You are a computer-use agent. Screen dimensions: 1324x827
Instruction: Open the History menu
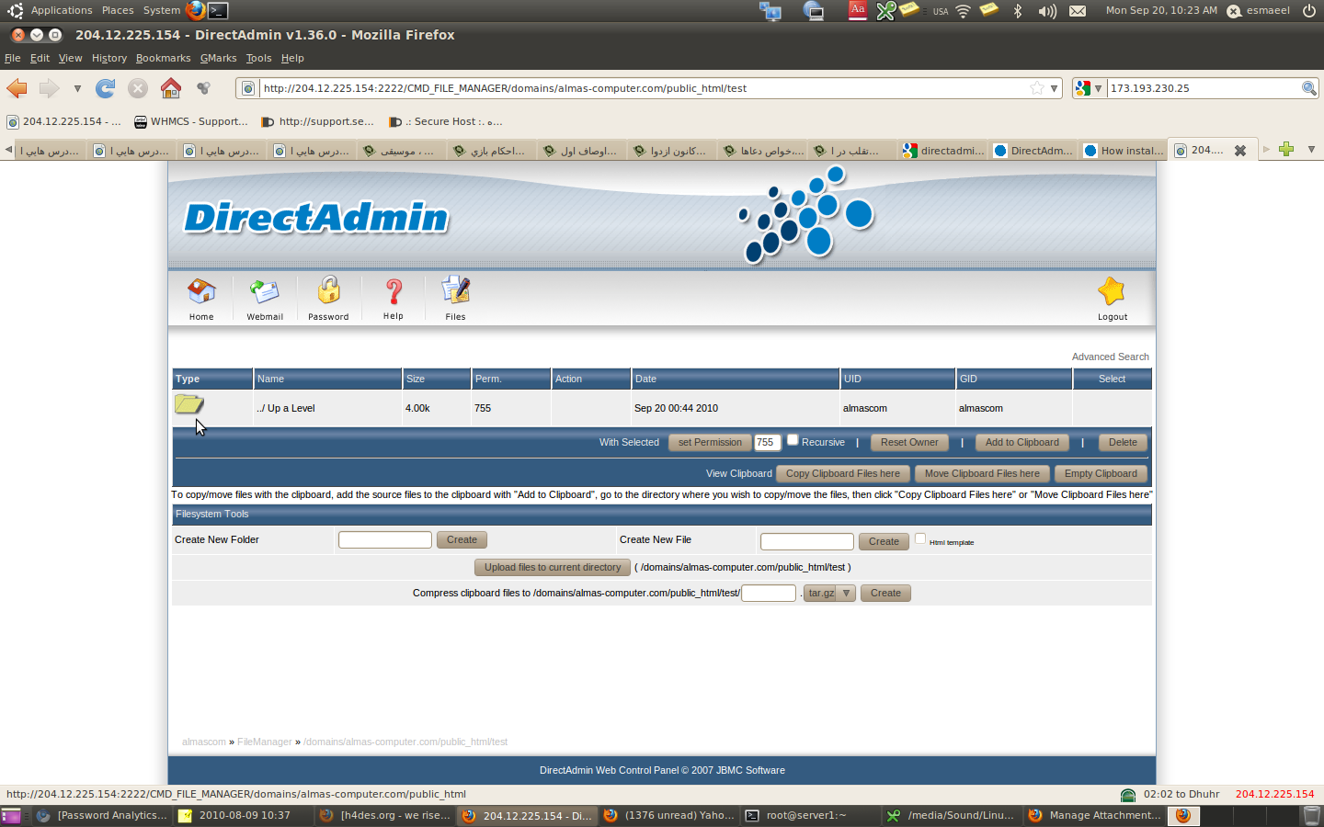click(x=109, y=58)
